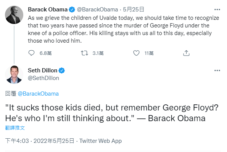Click Barack Obama's verified badge
The width and height of the screenshot is (227, 152).
[x=72, y=10]
